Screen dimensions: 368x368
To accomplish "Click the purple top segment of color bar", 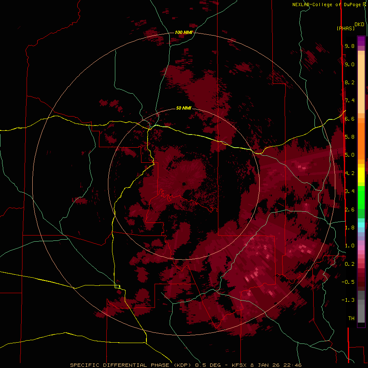I will click(x=361, y=41).
